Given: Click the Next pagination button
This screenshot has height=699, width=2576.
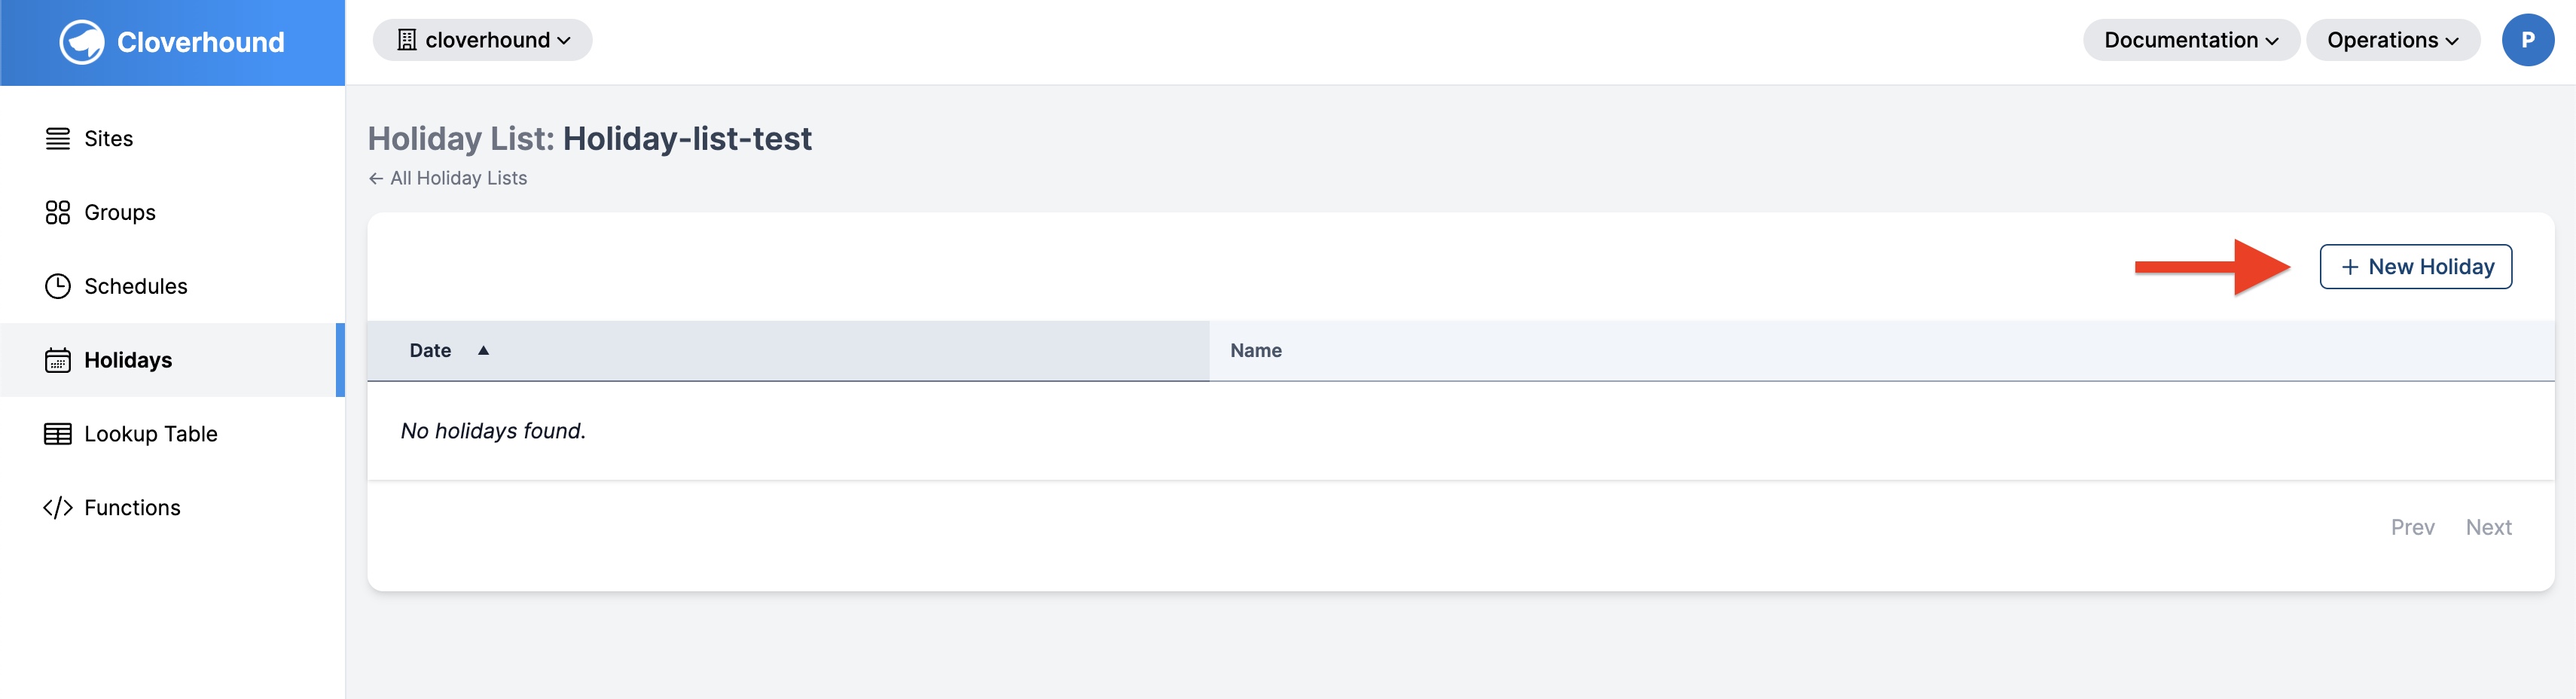Looking at the screenshot, I should point(2488,527).
